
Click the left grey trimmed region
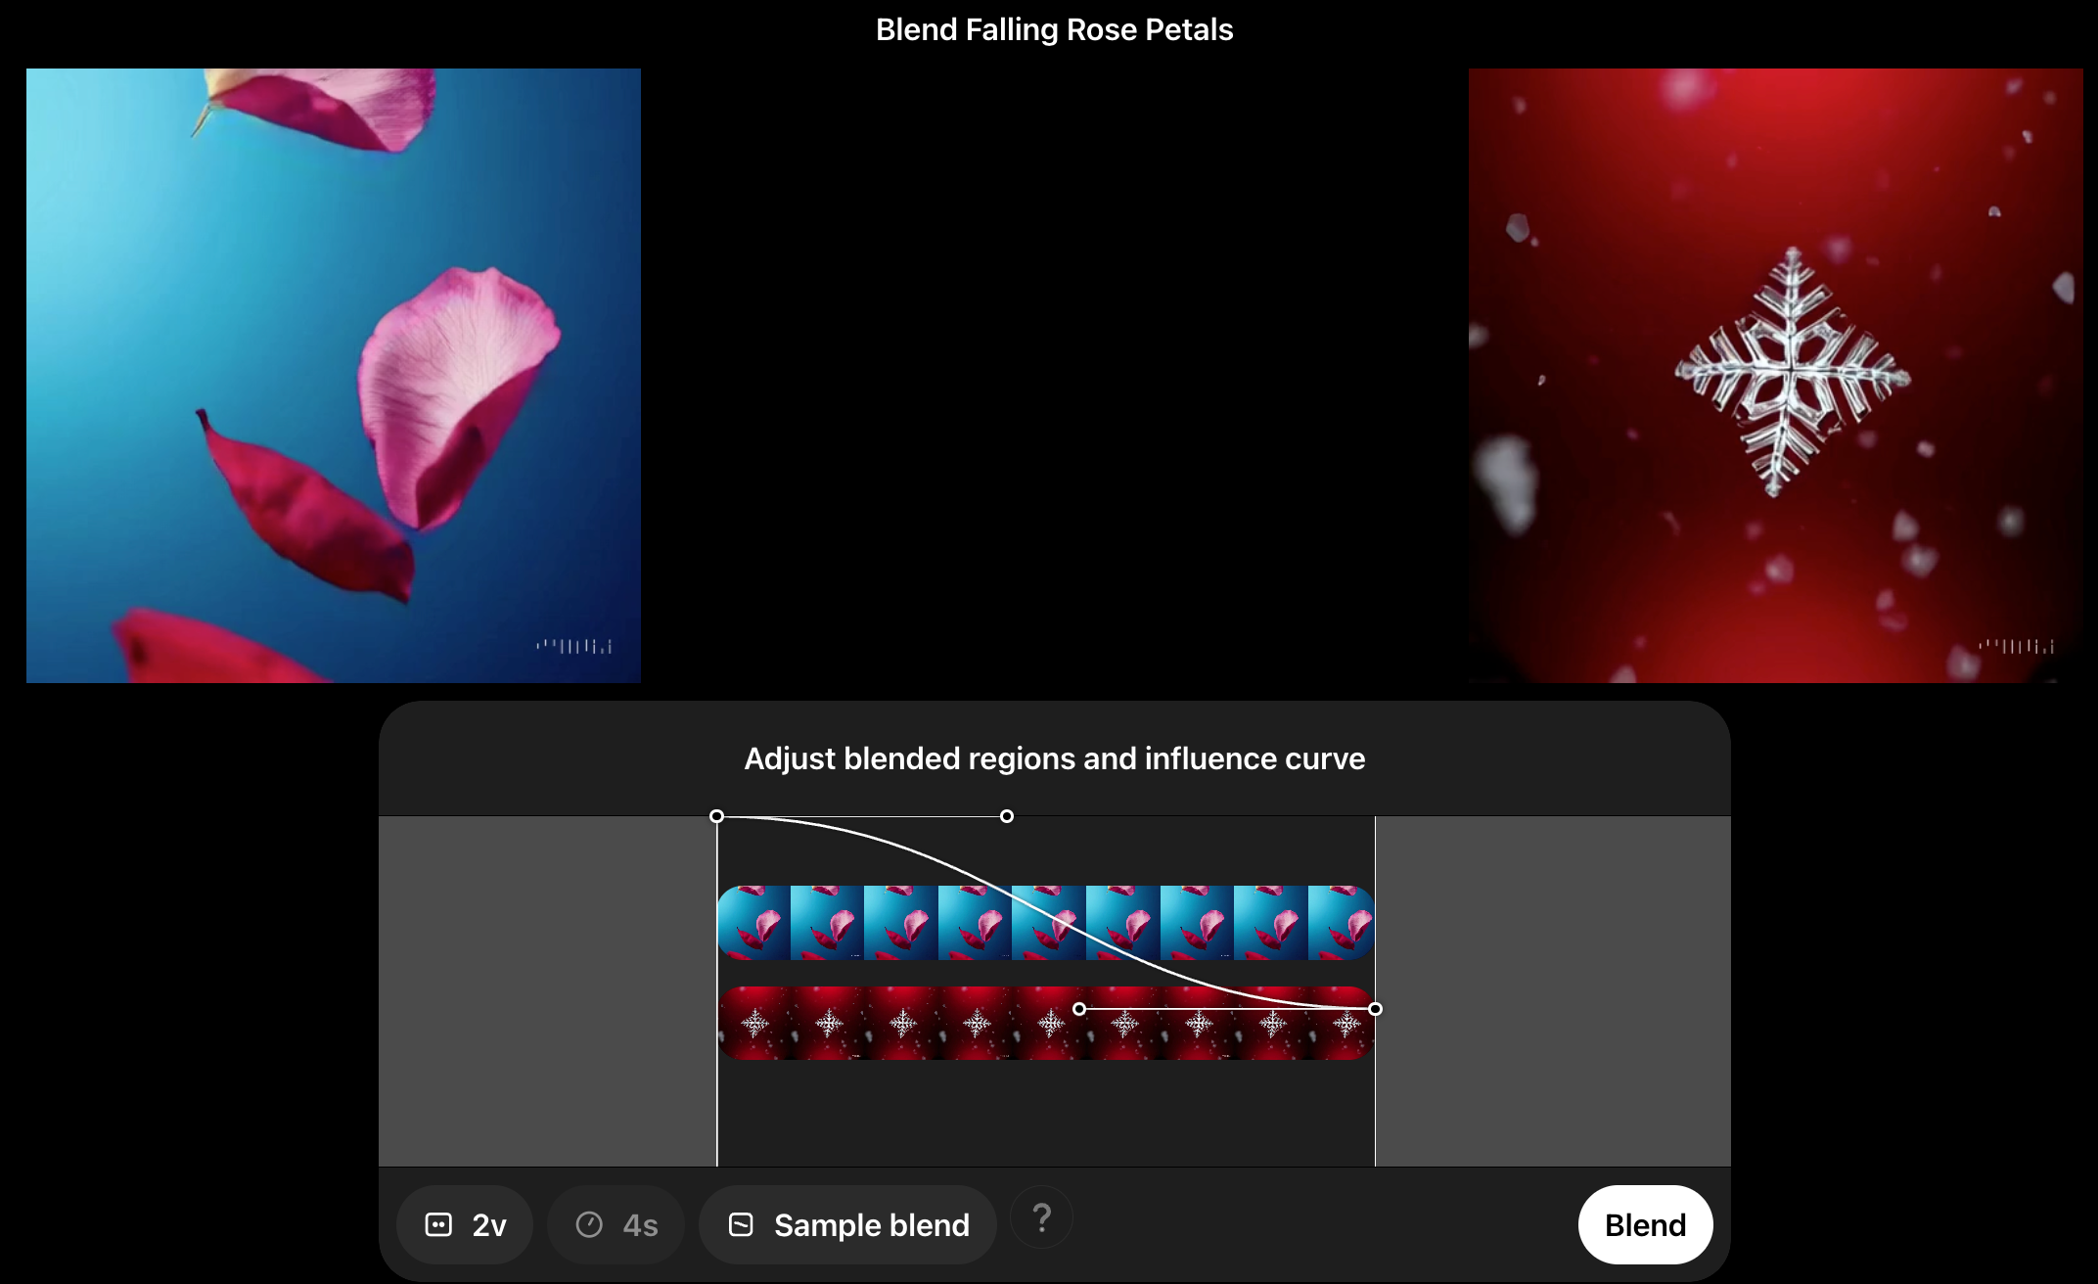(547, 990)
